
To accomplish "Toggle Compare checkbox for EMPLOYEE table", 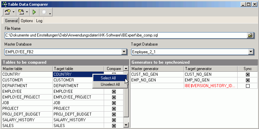I will click(x=114, y=91).
